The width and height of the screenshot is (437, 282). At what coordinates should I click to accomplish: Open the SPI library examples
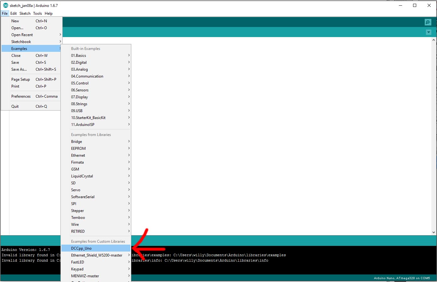[96, 204]
